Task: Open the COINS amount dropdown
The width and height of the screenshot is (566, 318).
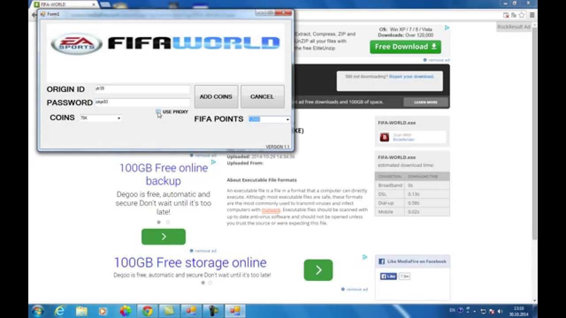Action: pyautogui.click(x=100, y=118)
